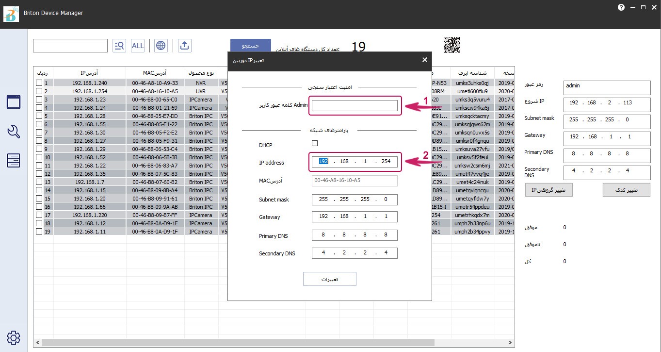661x352 pixels.
Task: Click the help question mark icon
Action: (621, 7)
